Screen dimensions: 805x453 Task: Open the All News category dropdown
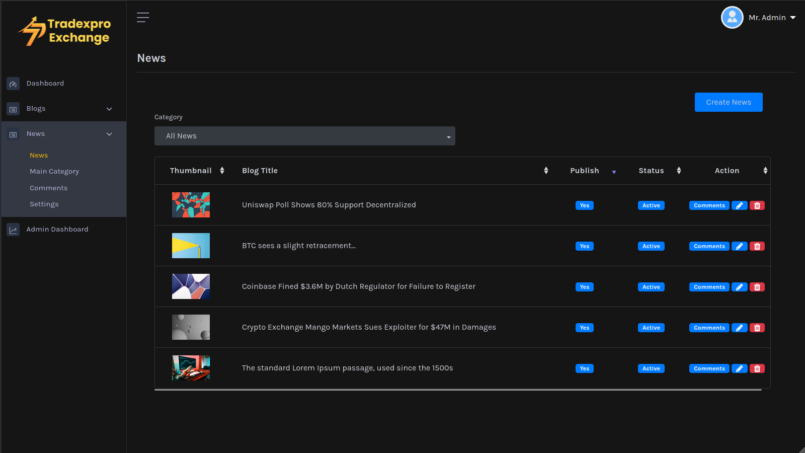[304, 136]
